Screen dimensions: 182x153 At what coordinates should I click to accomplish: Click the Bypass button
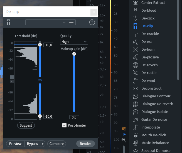point(32,144)
